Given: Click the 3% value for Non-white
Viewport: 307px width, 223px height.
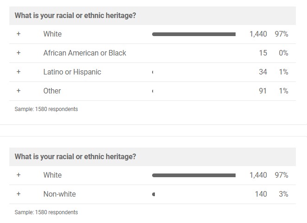Looking at the screenshot, I should pos(283,194).
